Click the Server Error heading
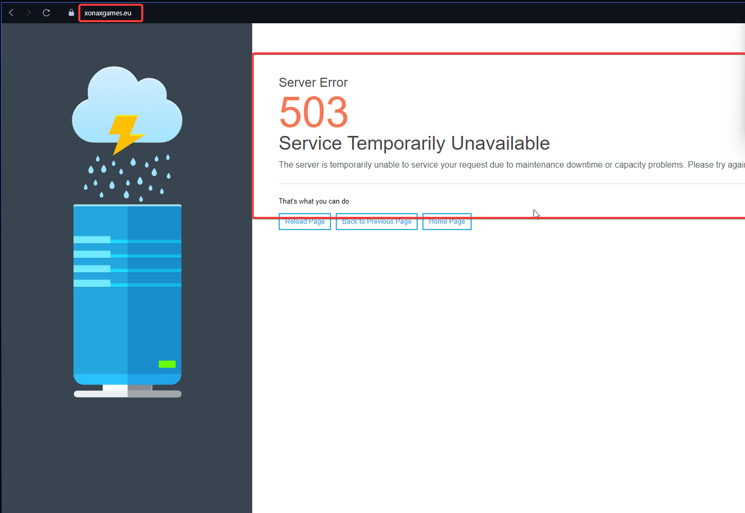Viewport: 745px width, 513px height. click(313, 83)
